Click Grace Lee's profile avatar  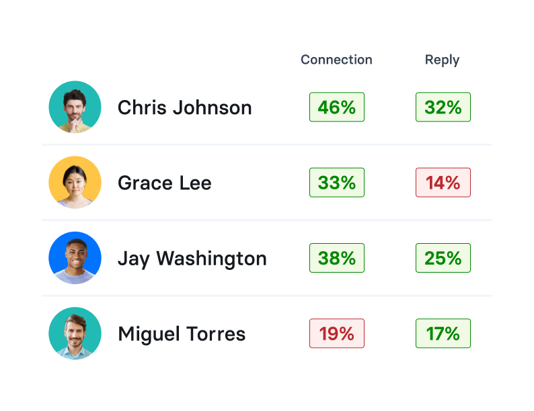click(75, 183)
